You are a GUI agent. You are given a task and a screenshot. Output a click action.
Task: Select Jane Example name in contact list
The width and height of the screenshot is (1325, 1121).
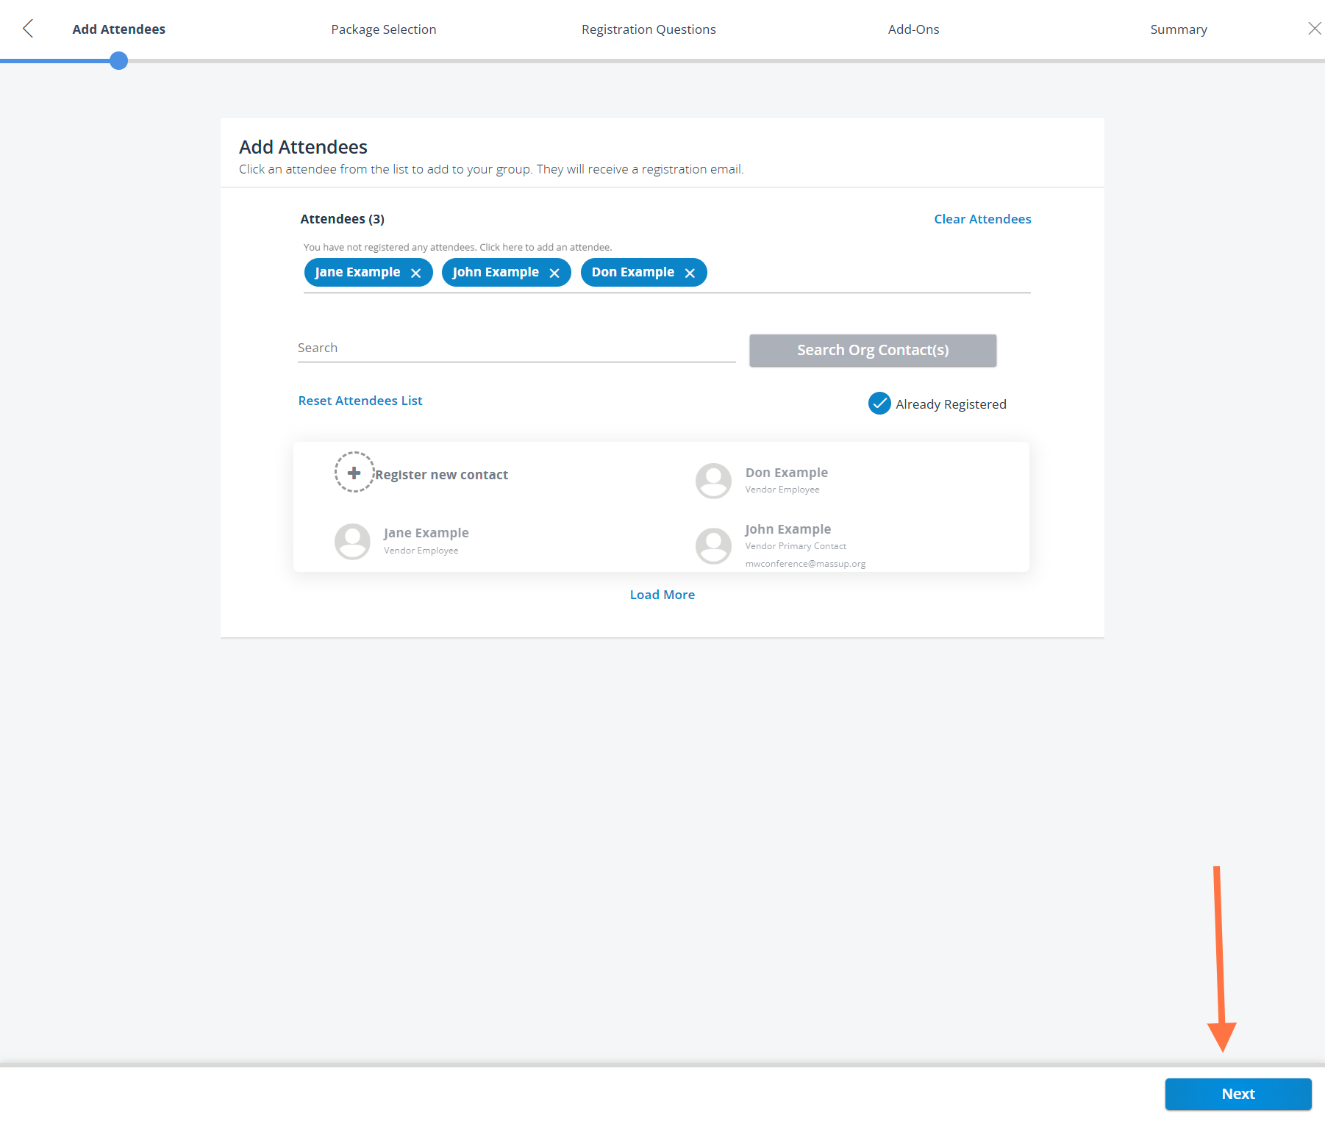(x=426, y=533)
